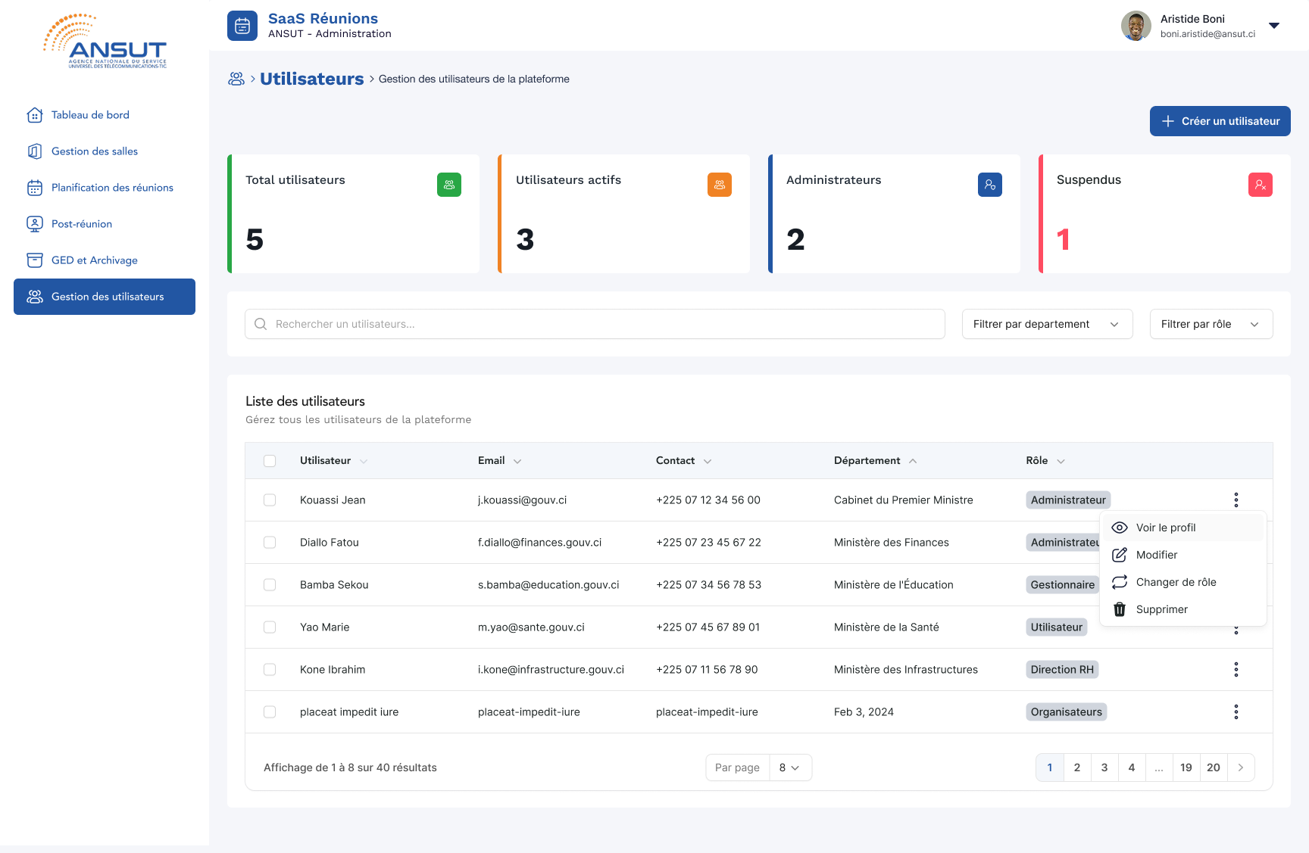Go to next page with arrow
This screenshot has width=1309, height=853.
pyautogui.click(x=1241, y=767)
